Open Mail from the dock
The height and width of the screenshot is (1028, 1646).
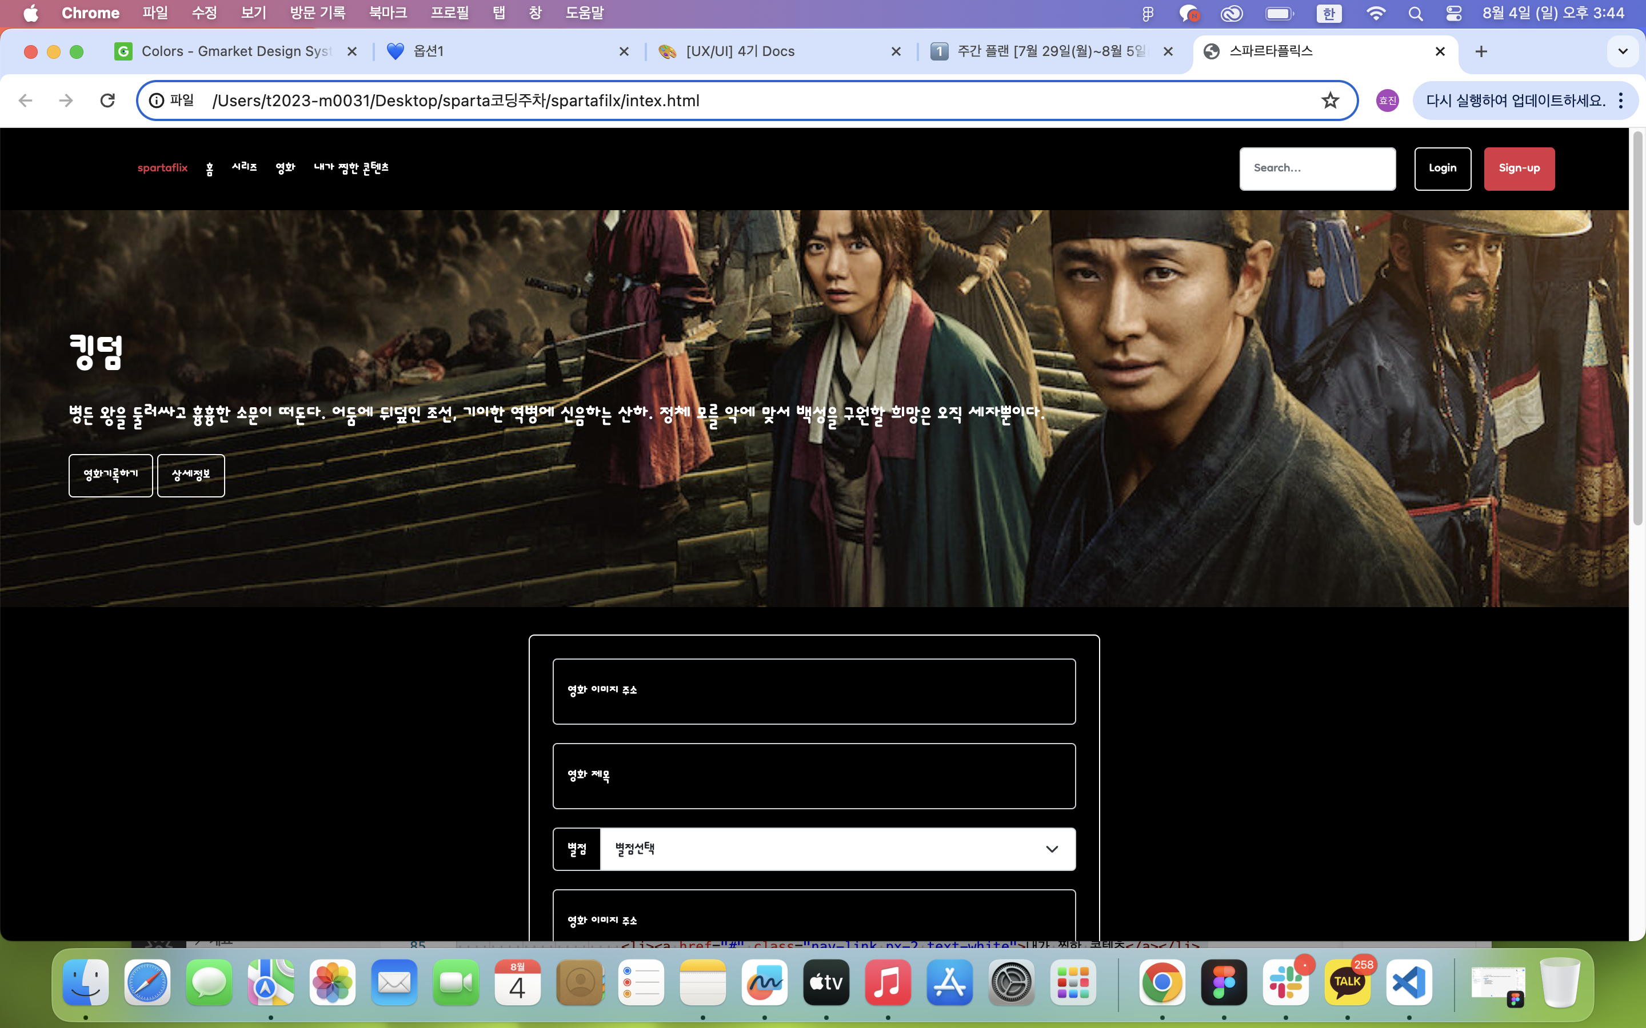point(394,982)
